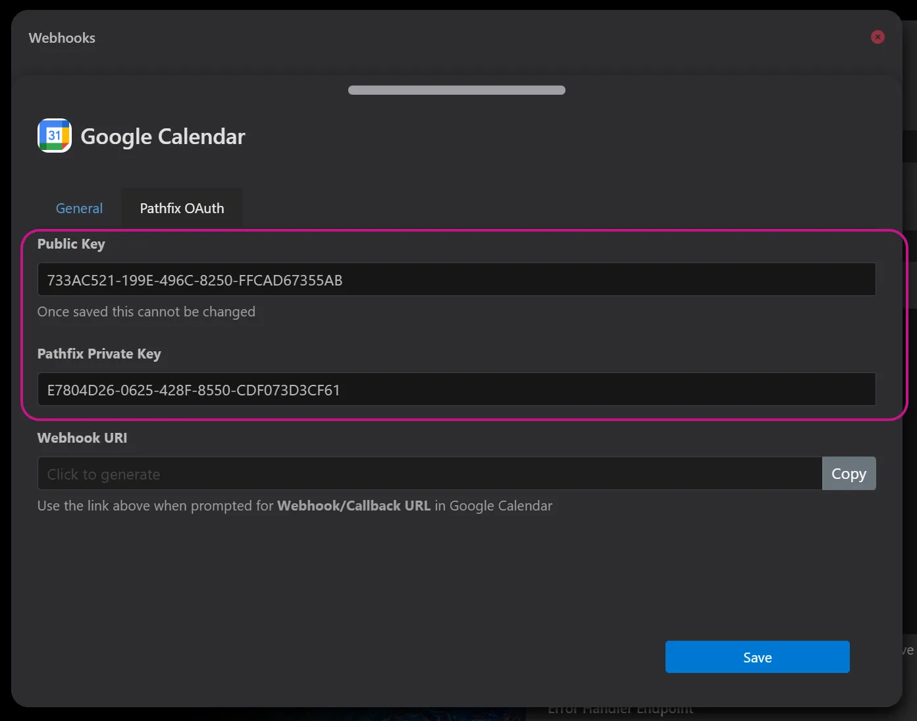Click the Public Key label
Image resolution: width=917 pixels, height=721 pixels.
pyautogui.click(x=71, y=244)
